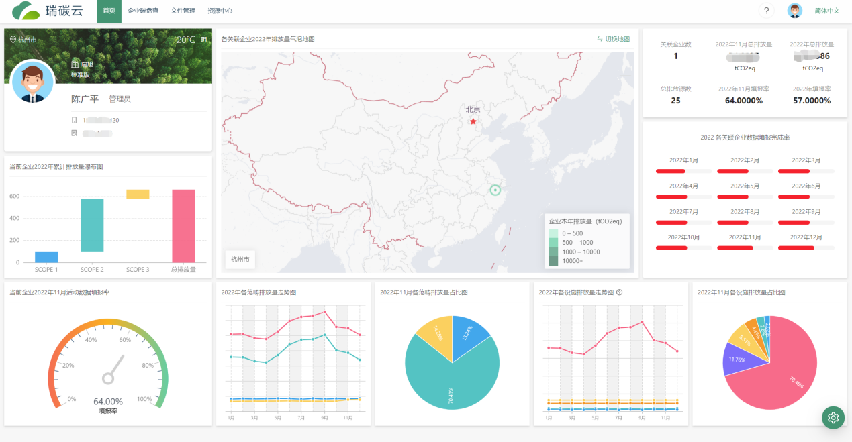Screen dimensions: 852x442
Task: Click the 瑞碳云 cloud logo
Action: 26,11
